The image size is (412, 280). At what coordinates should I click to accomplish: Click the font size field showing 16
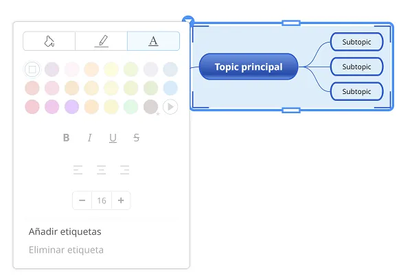pos(102,200)
